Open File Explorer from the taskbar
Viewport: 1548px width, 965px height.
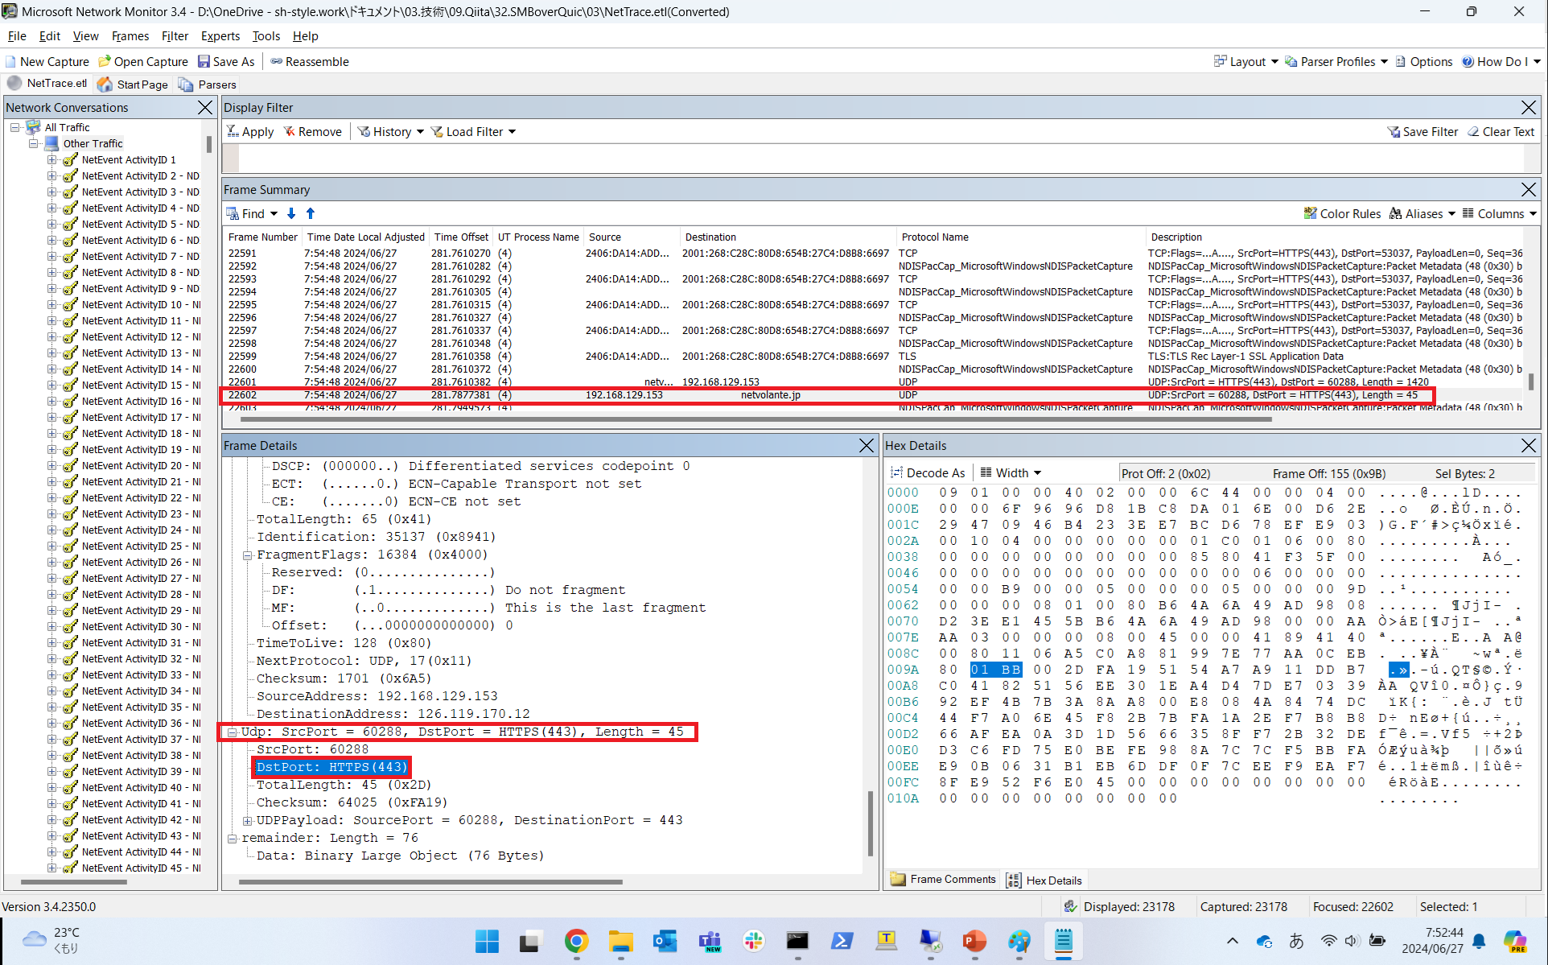point(620,941)
